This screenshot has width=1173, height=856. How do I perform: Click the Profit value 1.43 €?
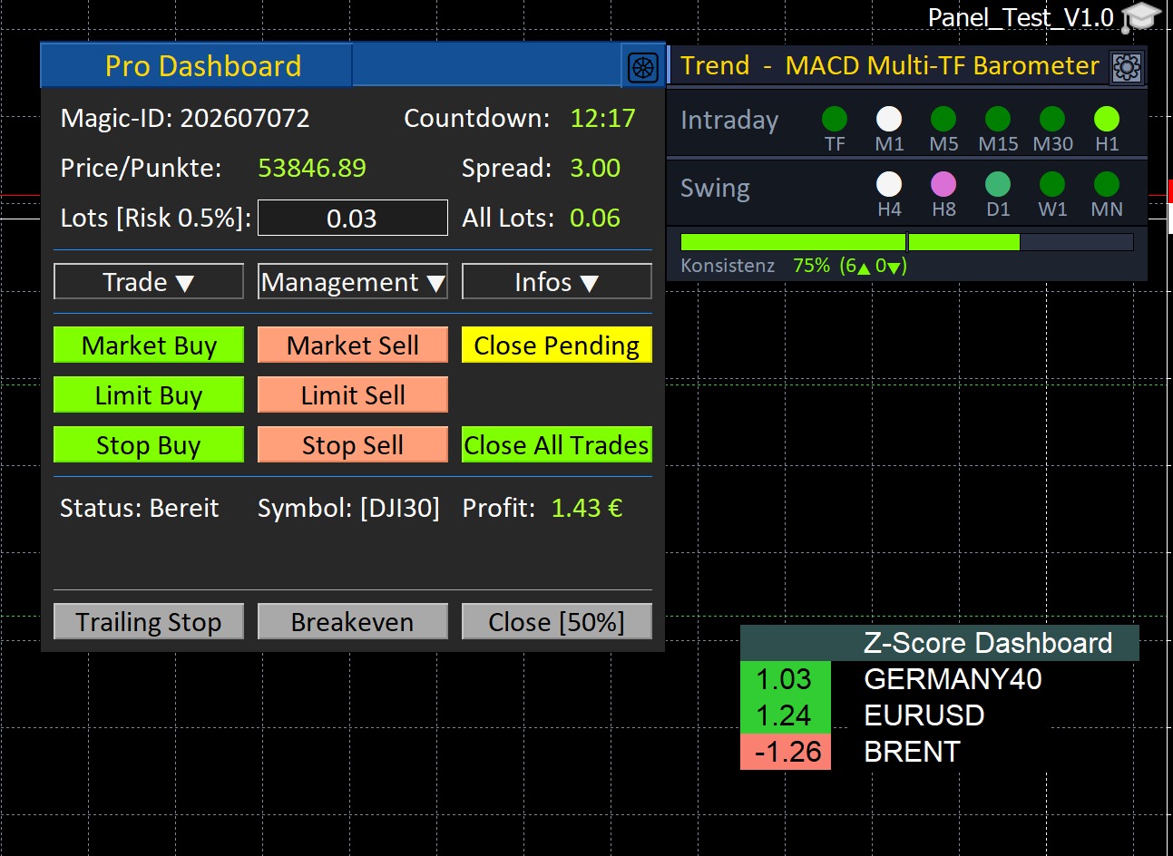point(587,508)
